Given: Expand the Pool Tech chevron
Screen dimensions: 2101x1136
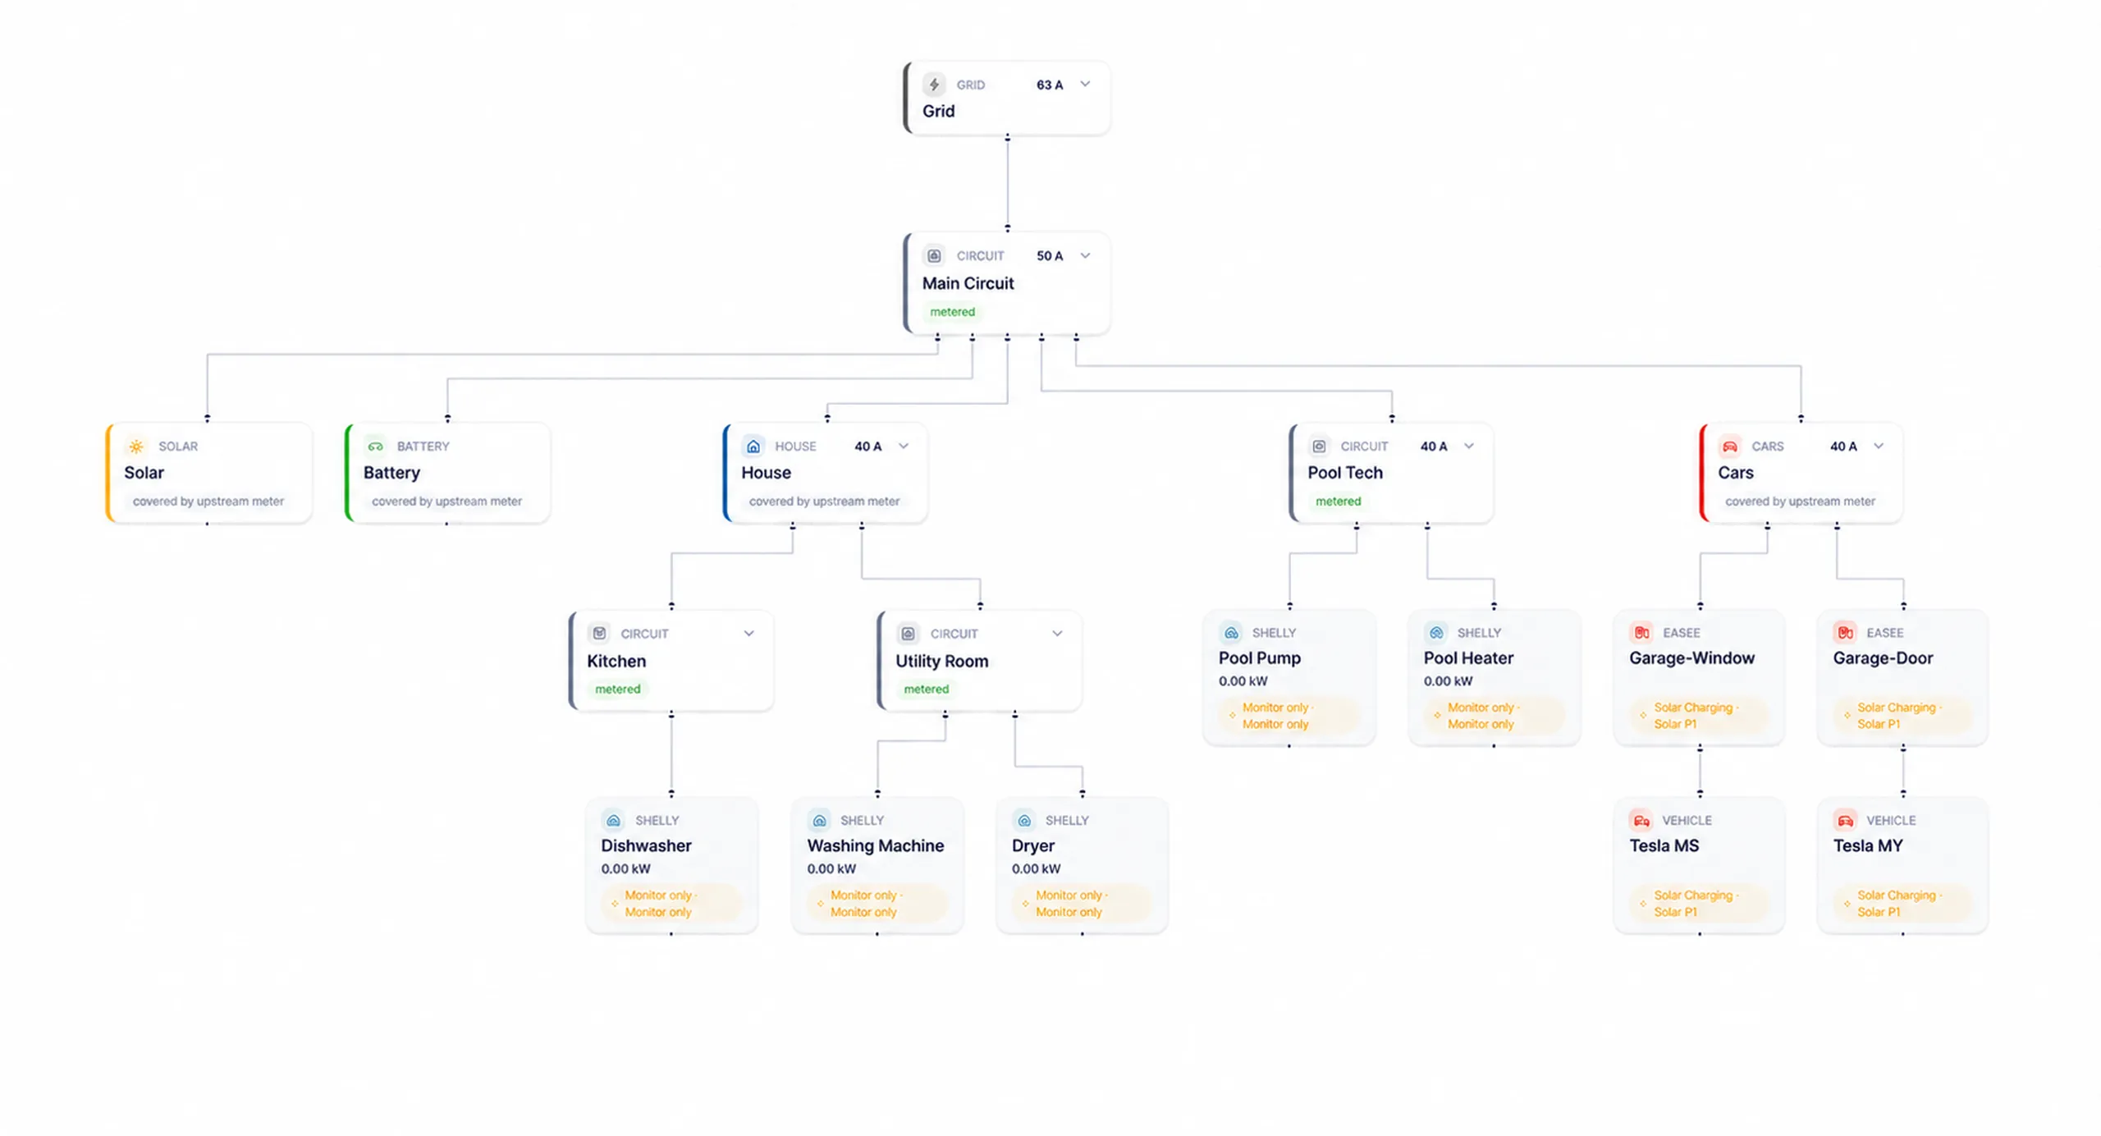Looking at the screenshot, I should coord(1469,446).
